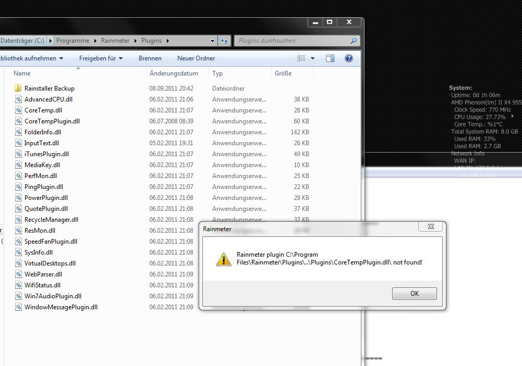The width and height of the screenshot is (522, 366).
Task: Select the Plugins breadcrumb
Action: [151, 41]
